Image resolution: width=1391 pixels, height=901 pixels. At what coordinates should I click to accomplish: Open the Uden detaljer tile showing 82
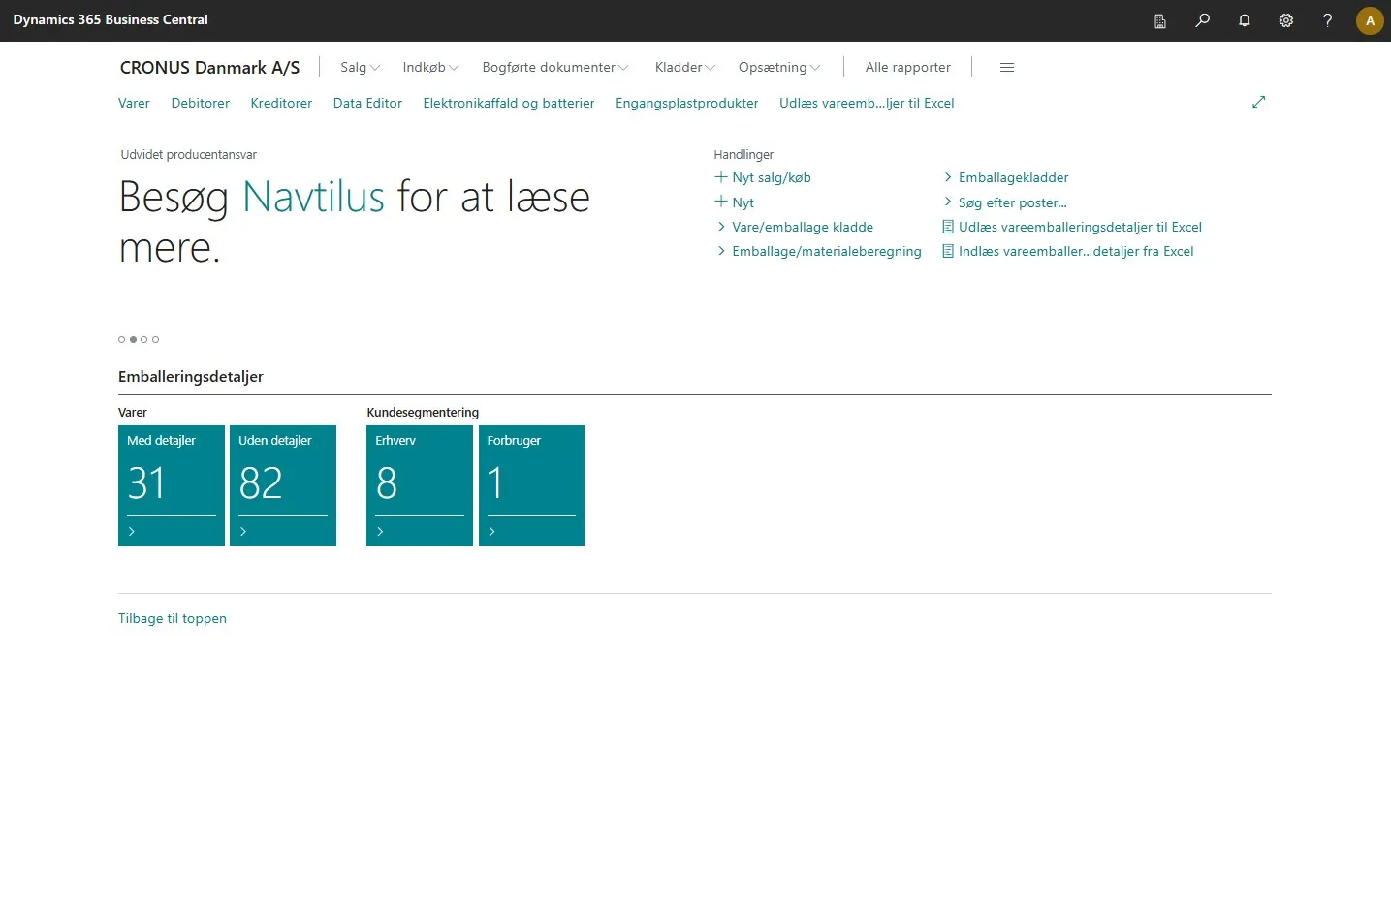pyautogui.click(x=283, y=485)
